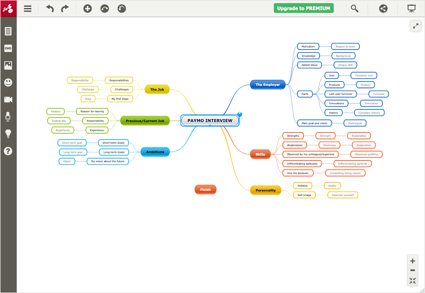Image resolution: width=425 pixels, height=293 pixels.
Task: Undo the last change
Action: (50, 8)
